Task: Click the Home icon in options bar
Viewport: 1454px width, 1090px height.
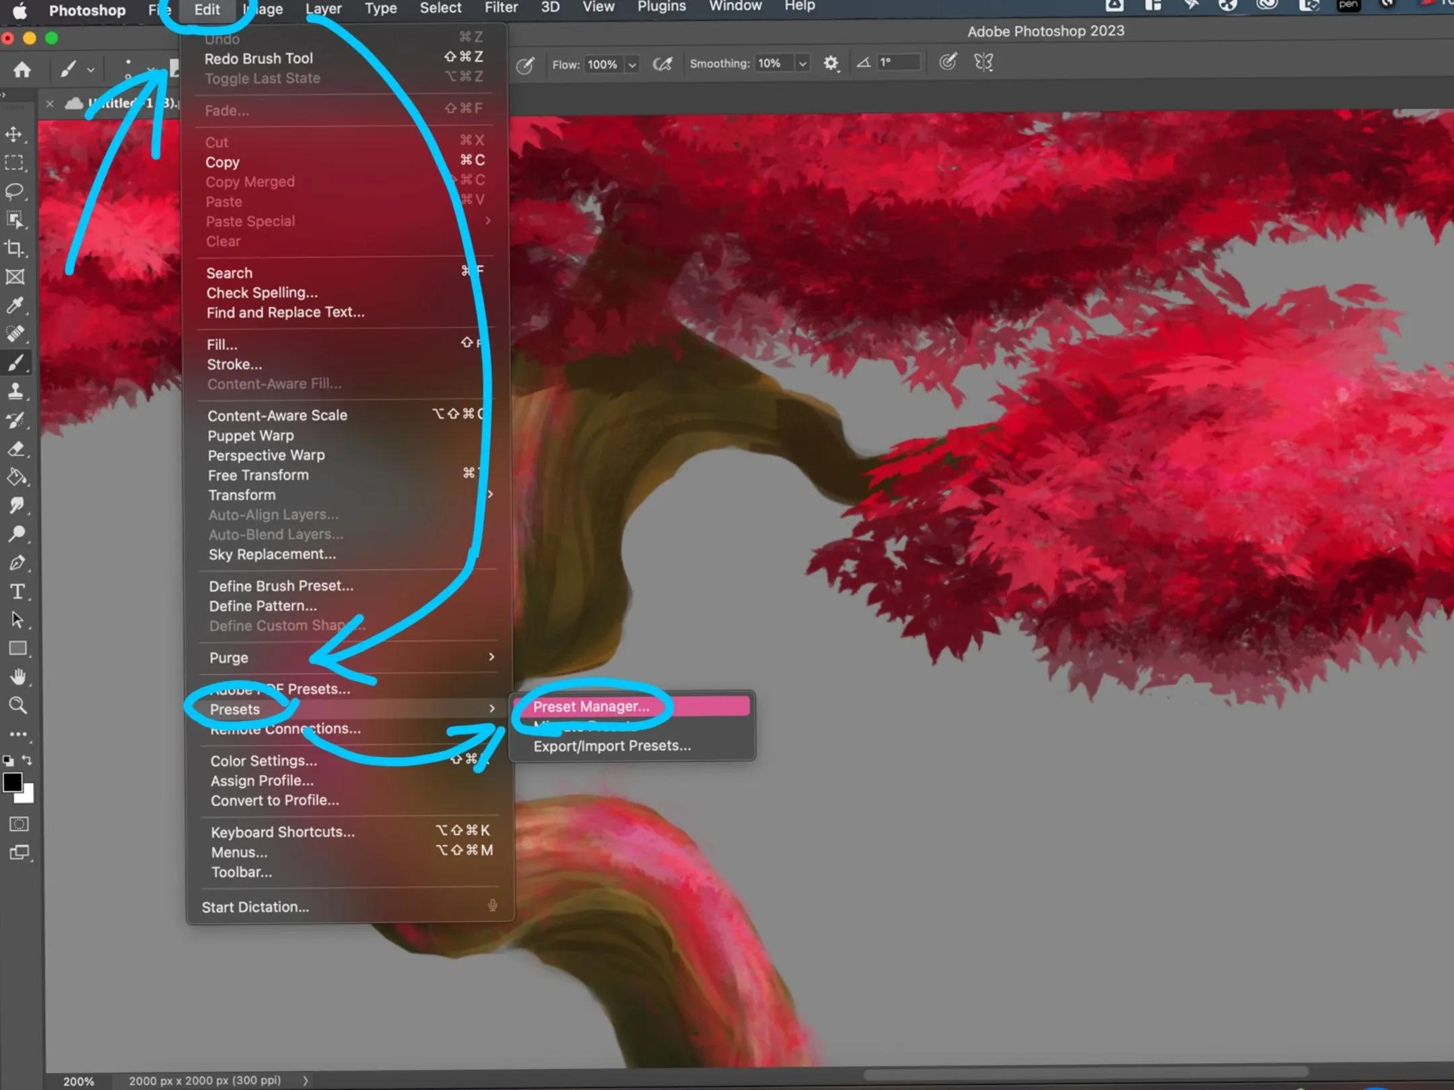Action: tap(22, 69)
